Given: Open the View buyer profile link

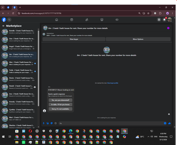Looking at the screenshot, I should tap(113, 83).
